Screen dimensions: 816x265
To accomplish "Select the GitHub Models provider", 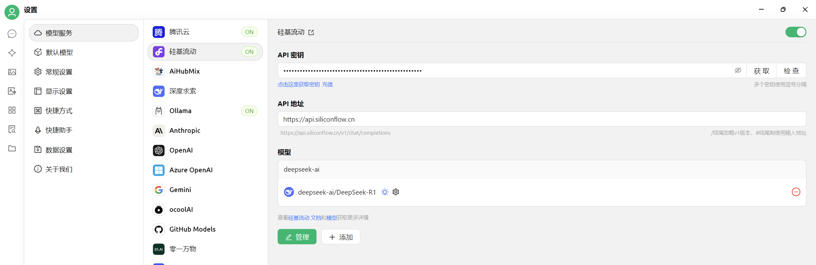I will [205, 229].
